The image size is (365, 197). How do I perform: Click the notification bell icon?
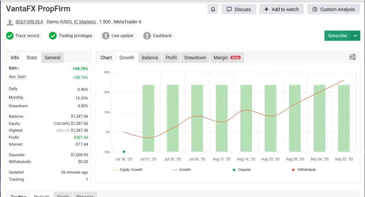pyautogui.click(x=213, y=9)
